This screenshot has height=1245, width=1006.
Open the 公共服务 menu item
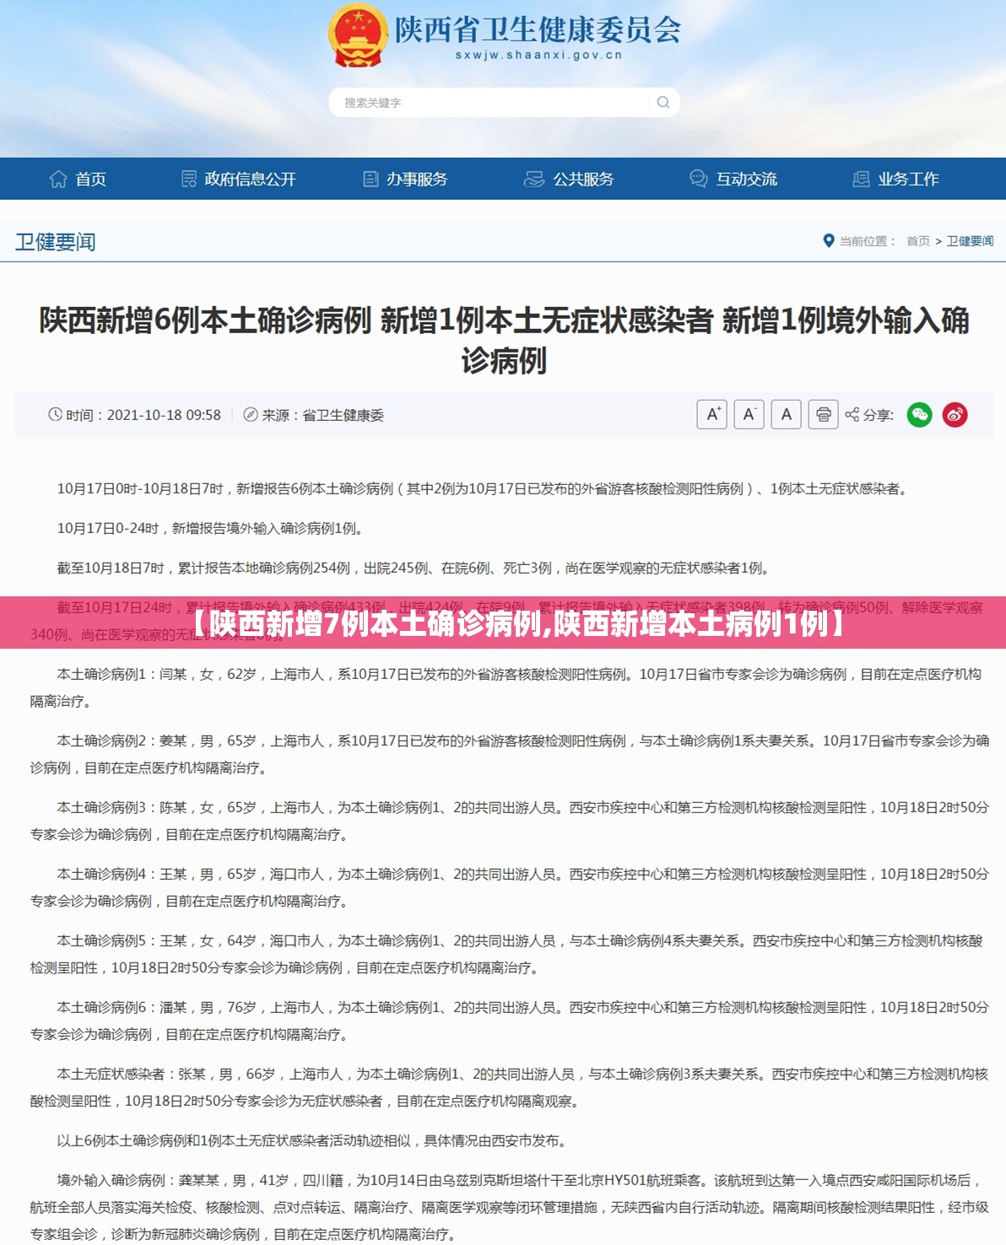pyautogui.click(x=569, y=179)
